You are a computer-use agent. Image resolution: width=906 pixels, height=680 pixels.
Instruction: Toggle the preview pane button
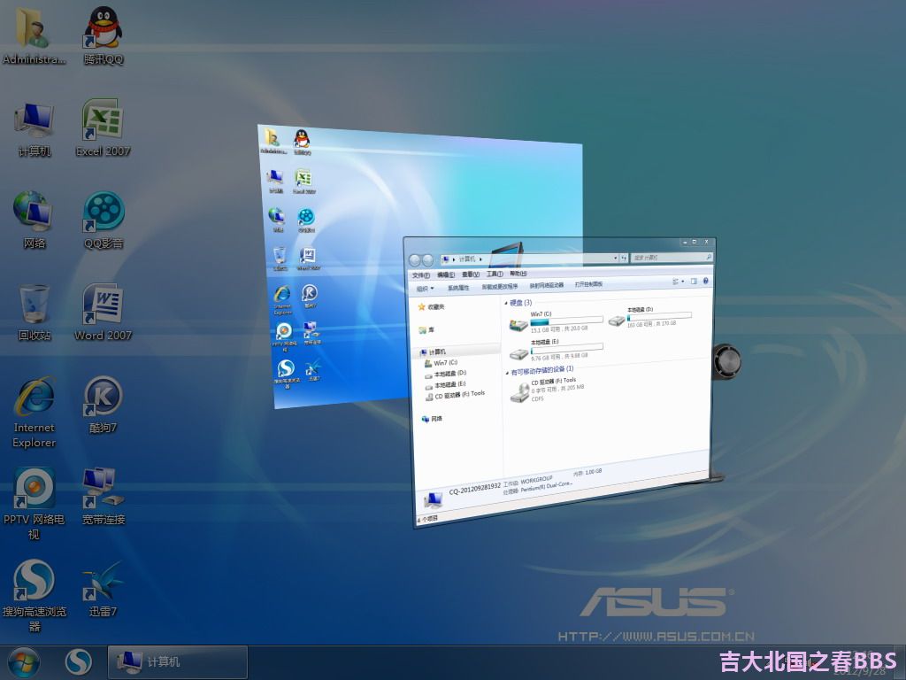coord(694,281)
